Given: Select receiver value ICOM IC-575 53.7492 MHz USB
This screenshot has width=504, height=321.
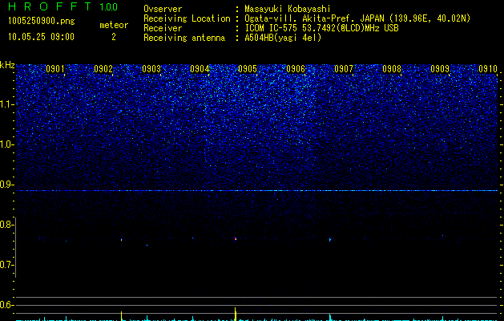Looking at the screenshot, I should (321, 28).
